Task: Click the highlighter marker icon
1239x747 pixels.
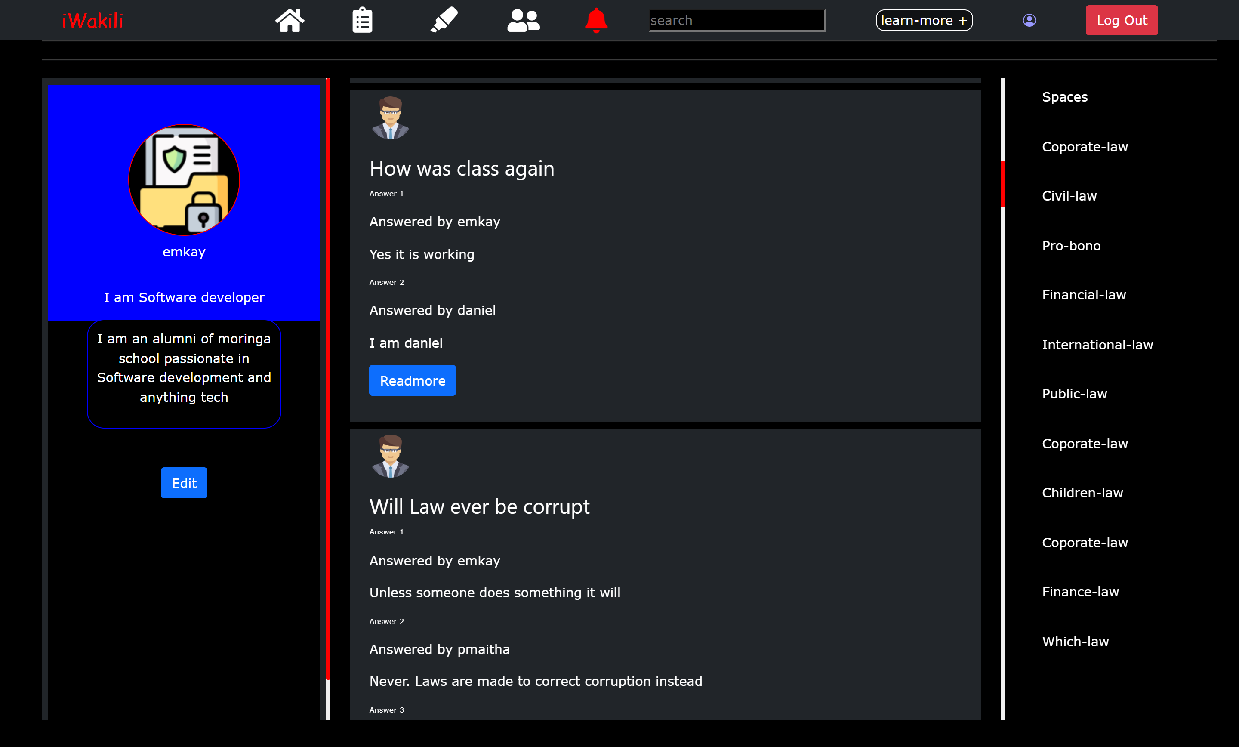Action: 444,20
